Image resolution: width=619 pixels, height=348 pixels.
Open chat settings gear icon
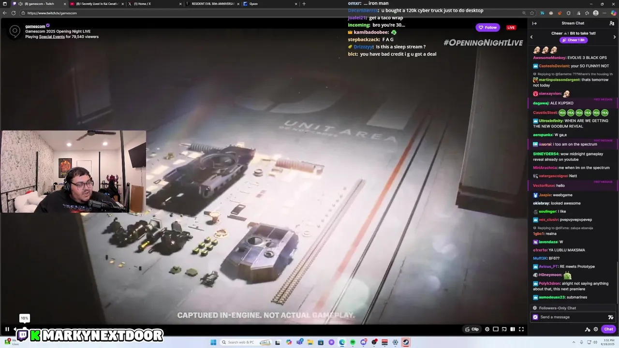(596, 329)
